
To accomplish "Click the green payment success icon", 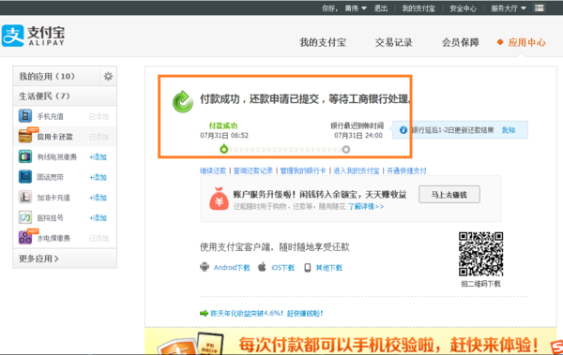I will pos(183,102).
